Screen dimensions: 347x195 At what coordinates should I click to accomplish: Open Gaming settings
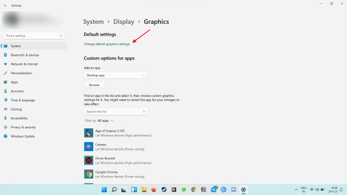(34, 109)
